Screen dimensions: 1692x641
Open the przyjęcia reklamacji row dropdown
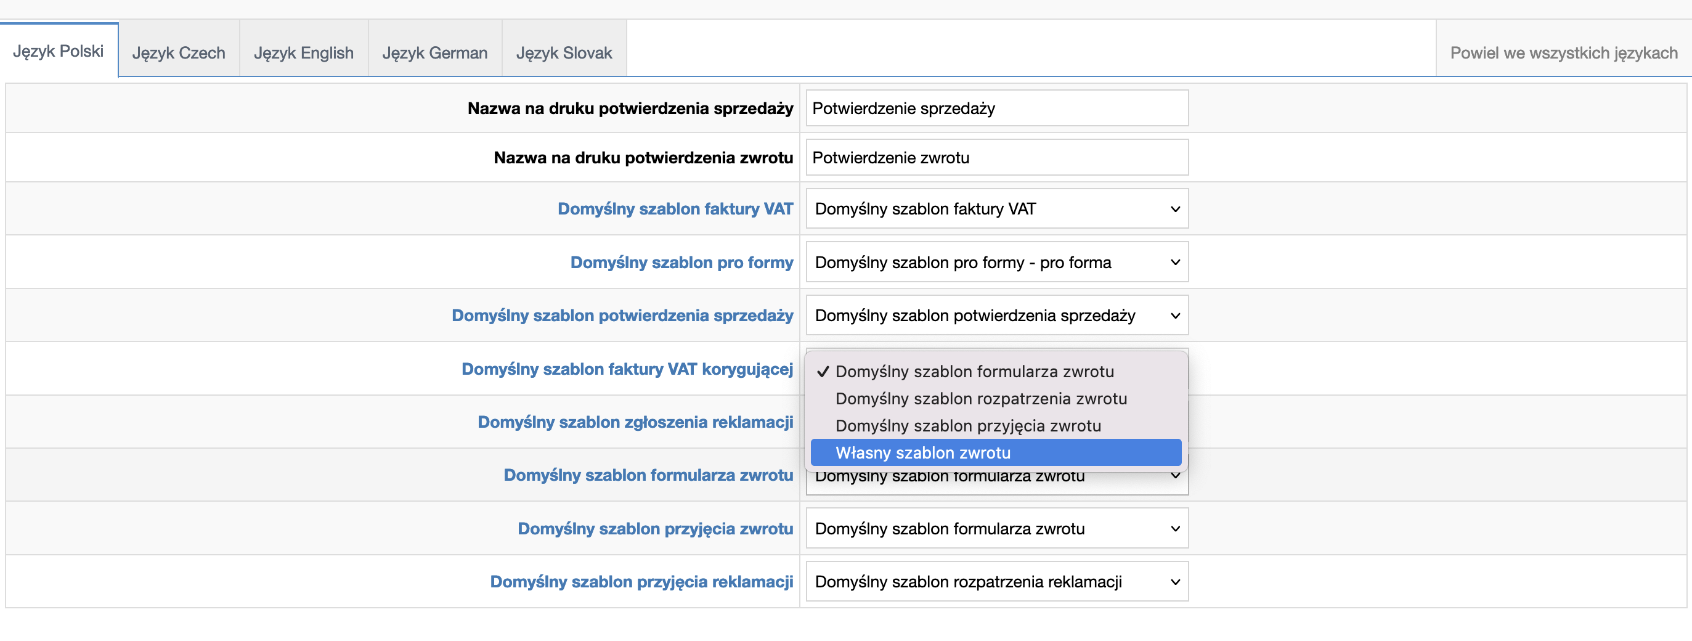point(996,581)
